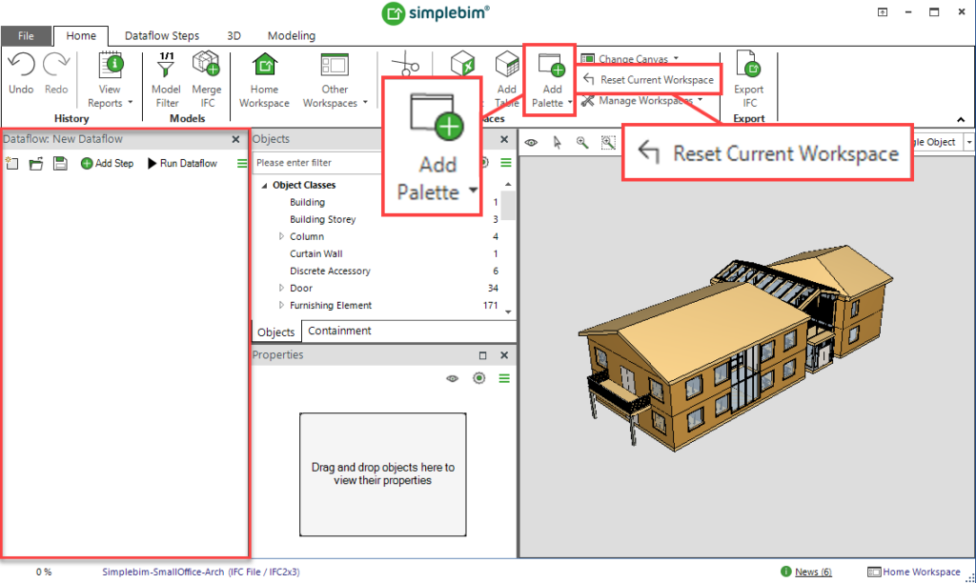Click the Objects filter input field
Screen dimensions: 976x583
tap(317, 162)
